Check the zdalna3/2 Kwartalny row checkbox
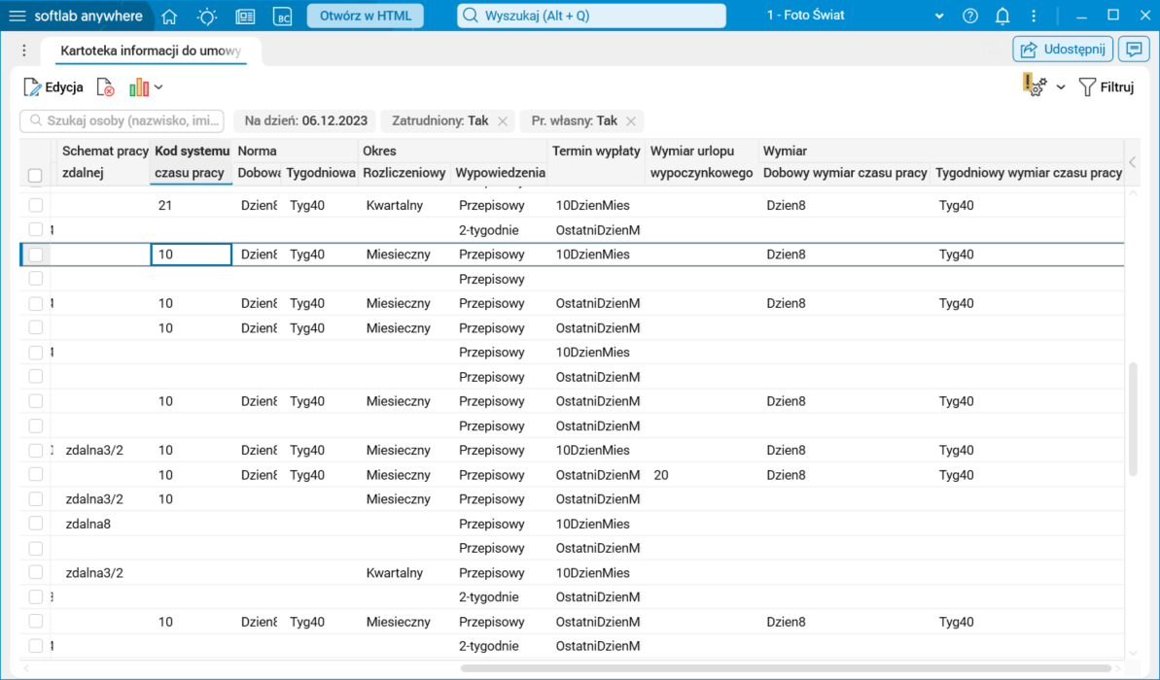The height and width of the screenshot is (680, 1160). pyautogui.click(x=36, y=572)
